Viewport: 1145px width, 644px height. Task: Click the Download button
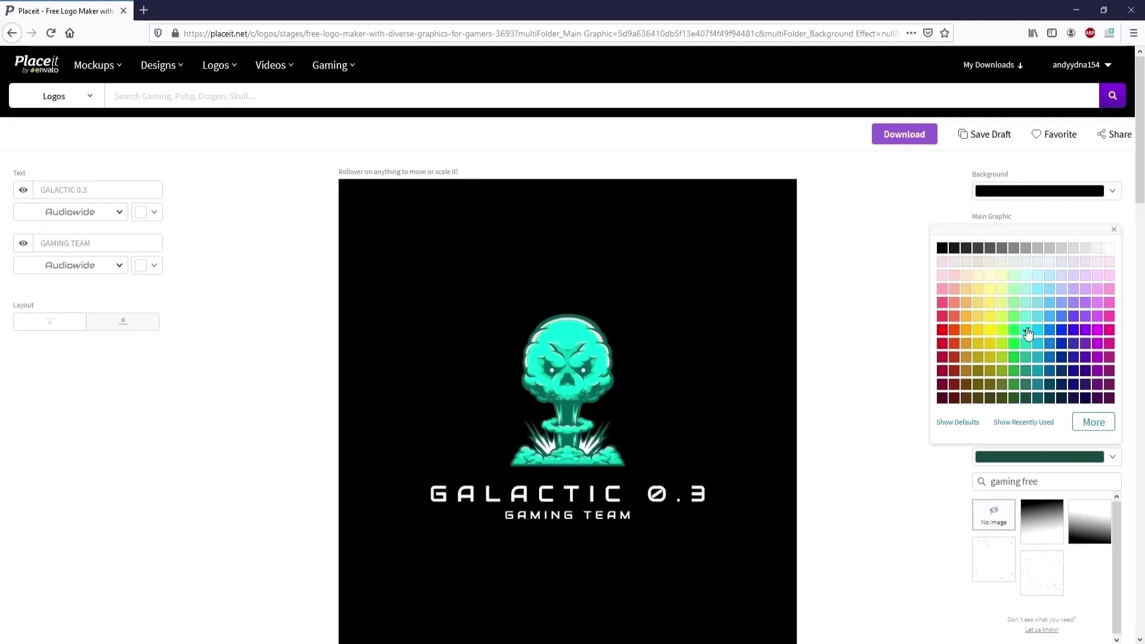click(903, 134)
